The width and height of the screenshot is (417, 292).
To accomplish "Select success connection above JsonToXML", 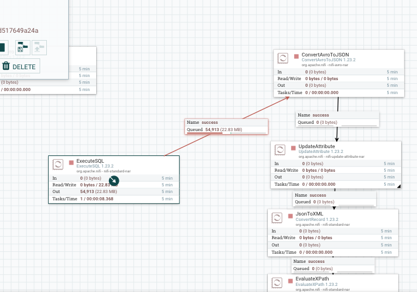I will pyautogui.click(x=335, y=199).
